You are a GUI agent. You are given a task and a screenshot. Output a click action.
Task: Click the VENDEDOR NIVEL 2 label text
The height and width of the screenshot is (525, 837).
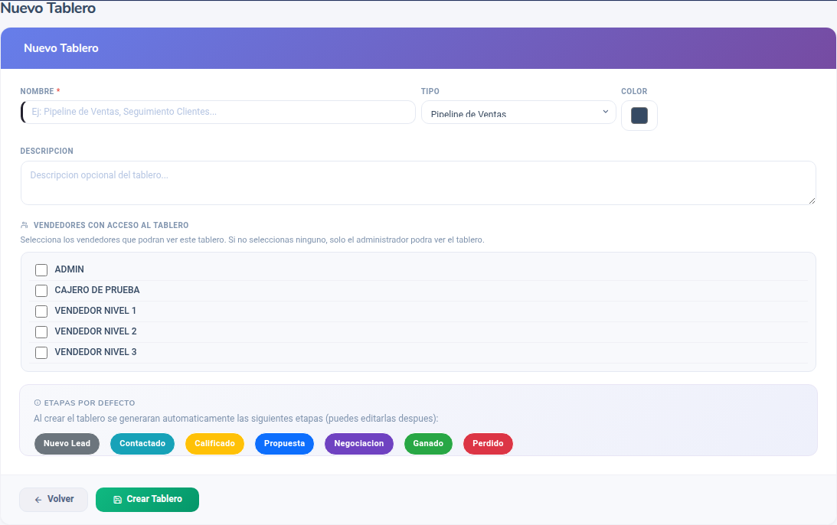(x=96, y=331)
